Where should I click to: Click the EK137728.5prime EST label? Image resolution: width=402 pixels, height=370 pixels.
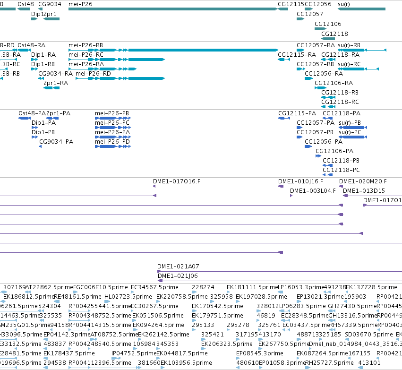(371, 287)
